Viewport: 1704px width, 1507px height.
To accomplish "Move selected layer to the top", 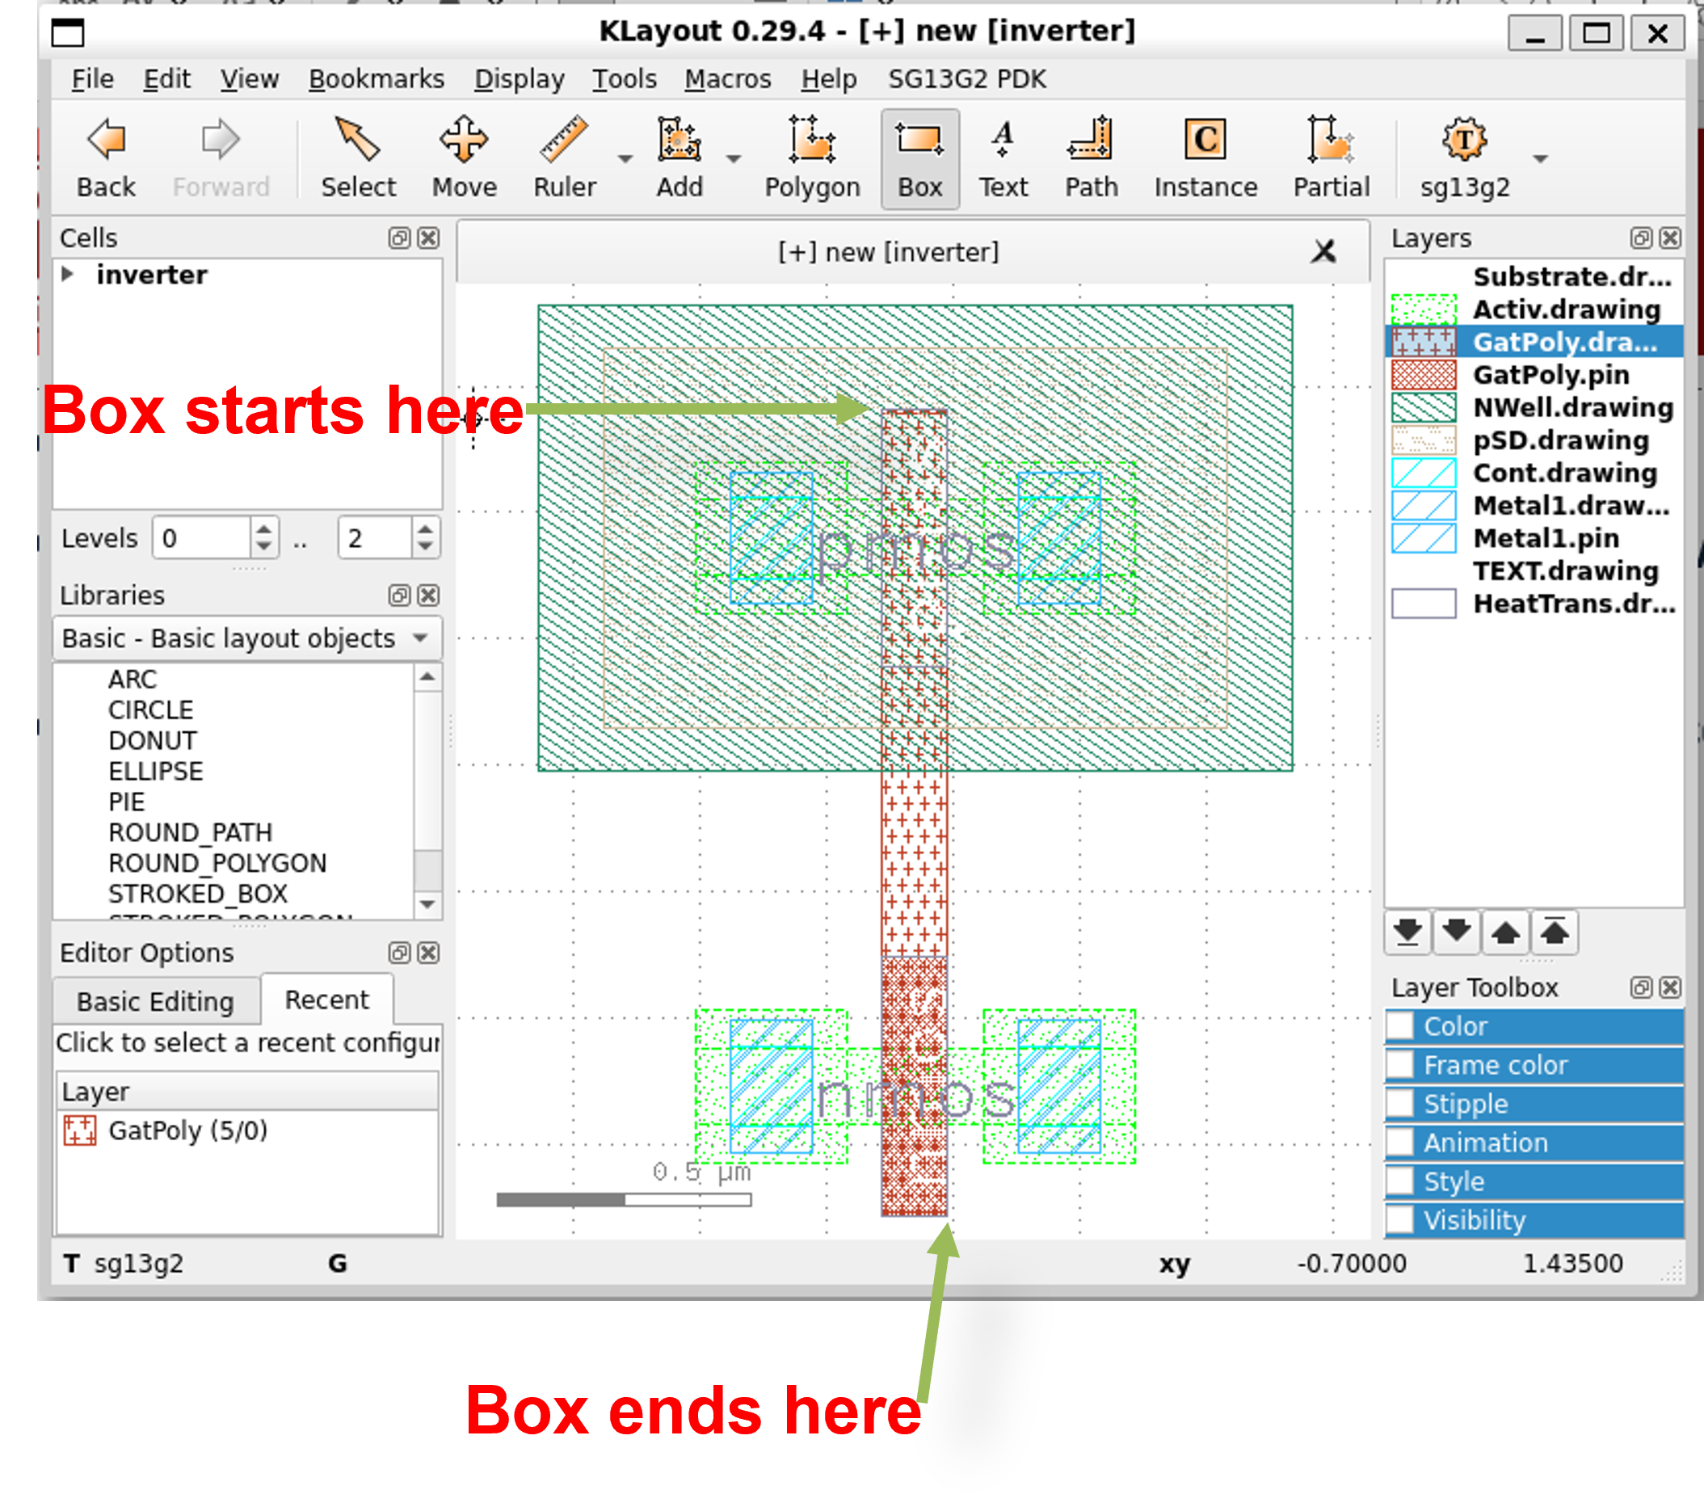I will click(1554, 932).
